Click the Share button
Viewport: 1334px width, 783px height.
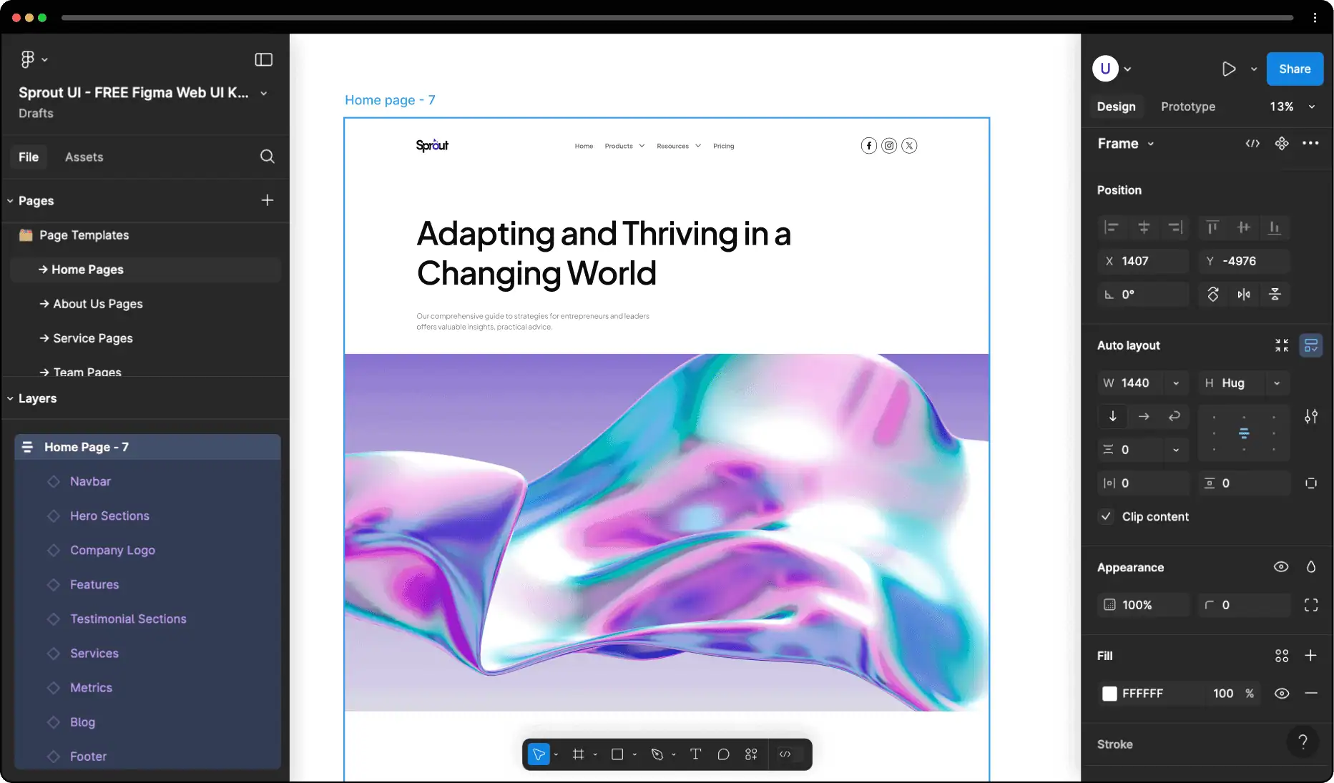(x=1294, y=69)
